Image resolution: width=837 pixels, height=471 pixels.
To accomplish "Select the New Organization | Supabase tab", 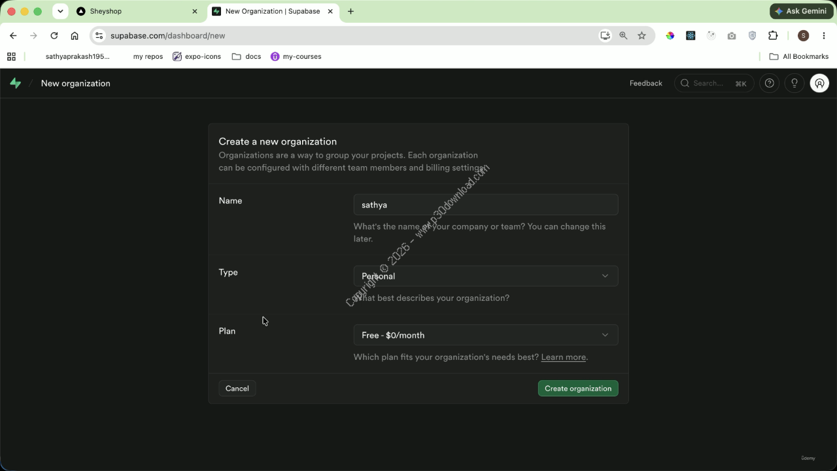I will (x=273, y=11).
